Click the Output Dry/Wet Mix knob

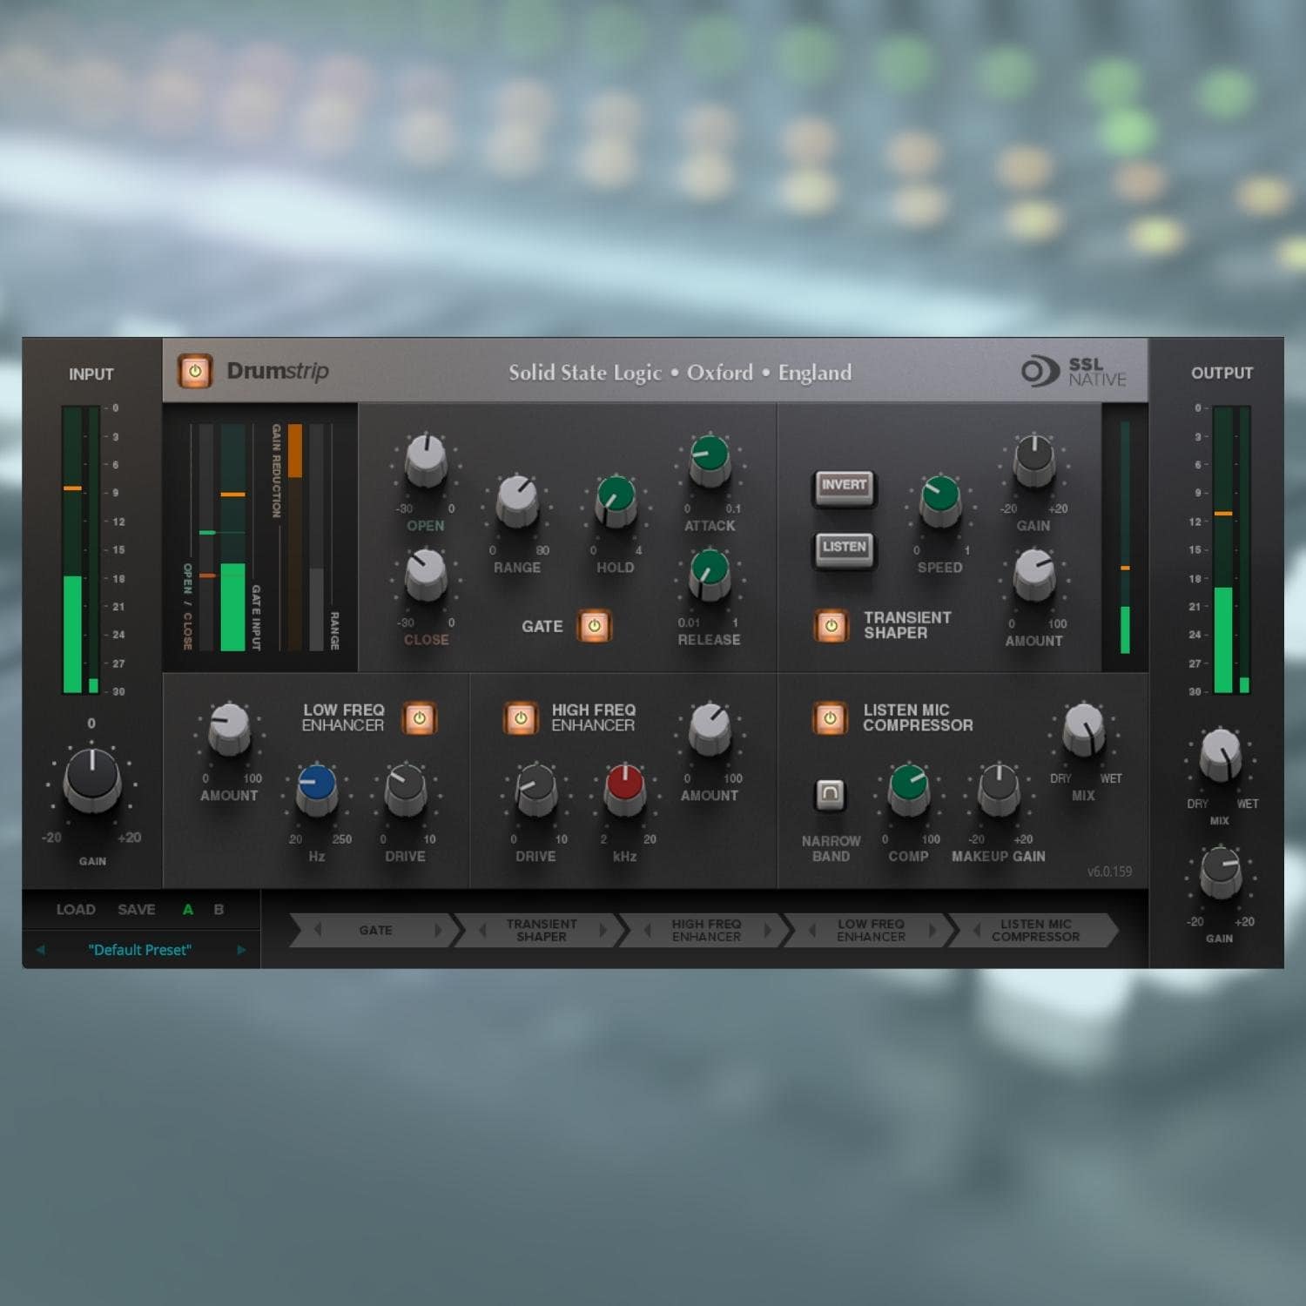(1221, 754)
